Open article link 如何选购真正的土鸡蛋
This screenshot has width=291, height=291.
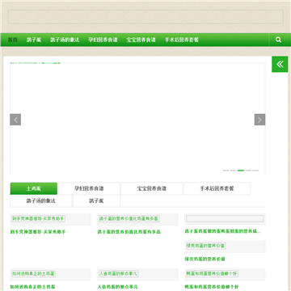point(32,287)
